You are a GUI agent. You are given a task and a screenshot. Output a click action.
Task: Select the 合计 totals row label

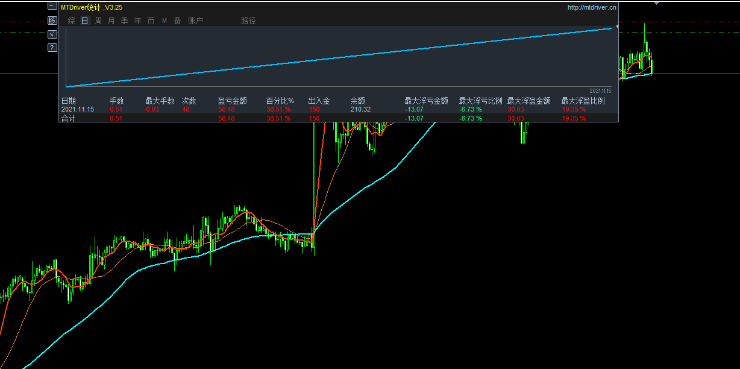[x=67, y=119]
